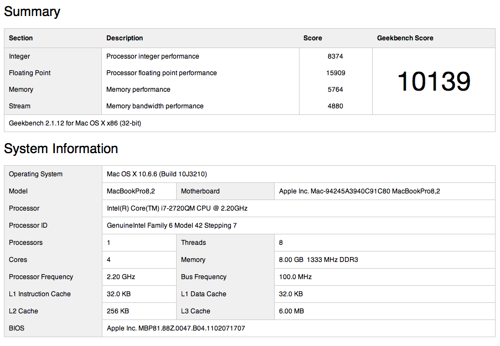Click the MacBookPro8,2 model value

[131, 191]
